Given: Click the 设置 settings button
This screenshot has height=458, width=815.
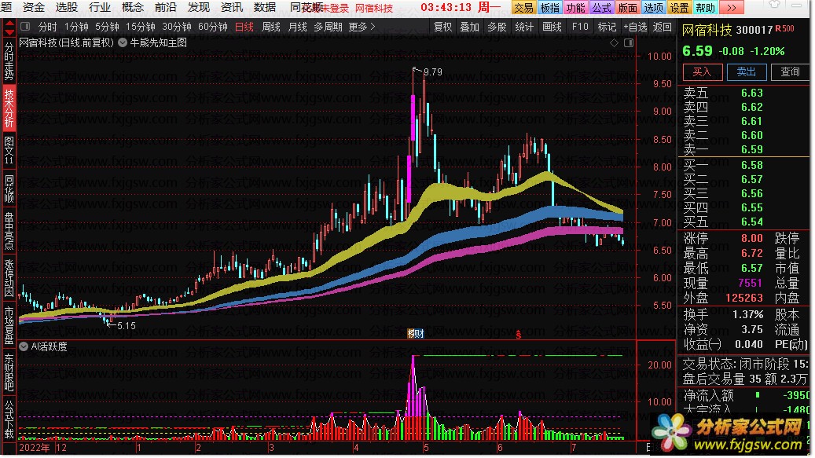Looking at the screenshot, I should click(x=680, y=8).
